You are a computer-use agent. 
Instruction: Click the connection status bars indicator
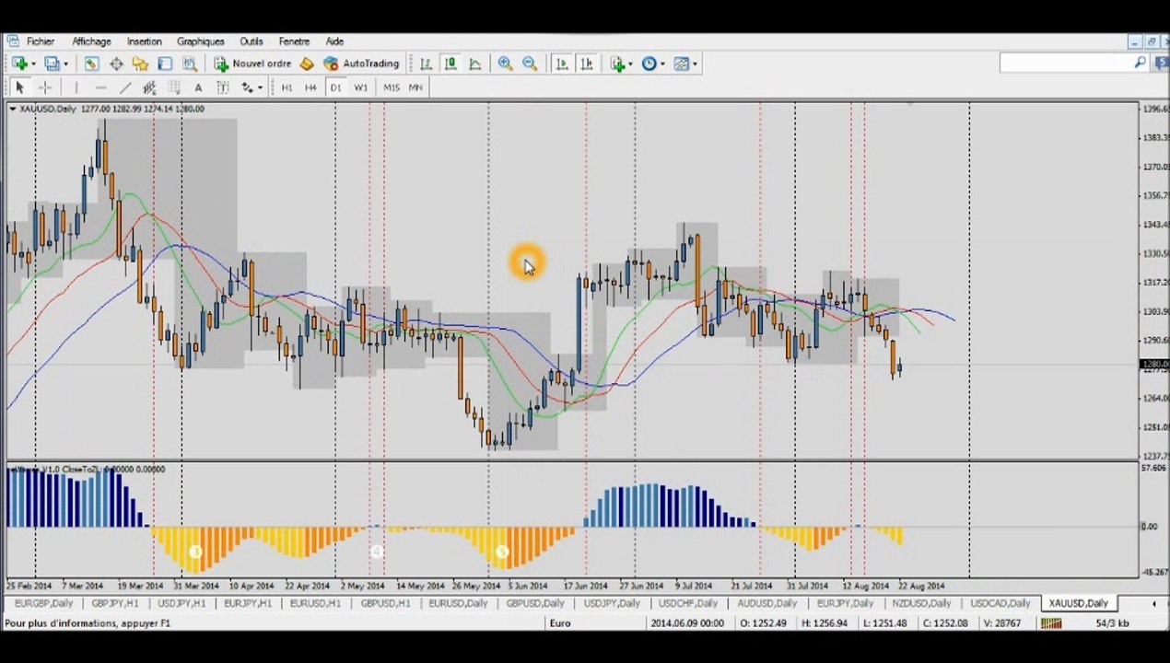point(1051,623)
